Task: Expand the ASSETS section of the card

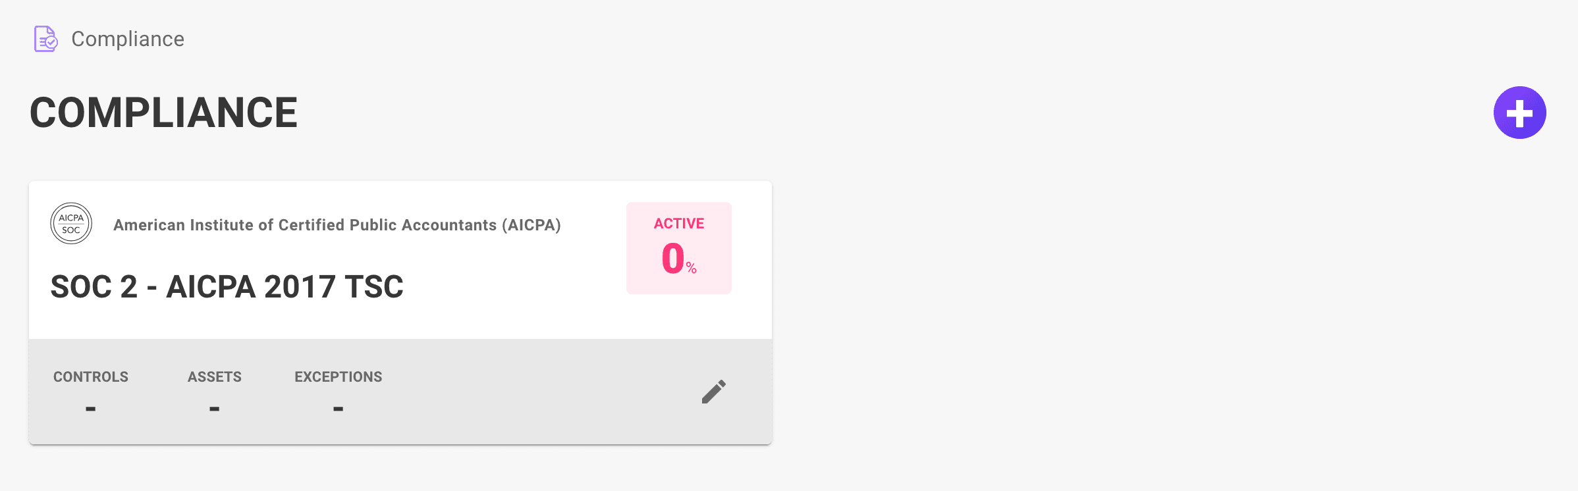Action: click(215, 392)
